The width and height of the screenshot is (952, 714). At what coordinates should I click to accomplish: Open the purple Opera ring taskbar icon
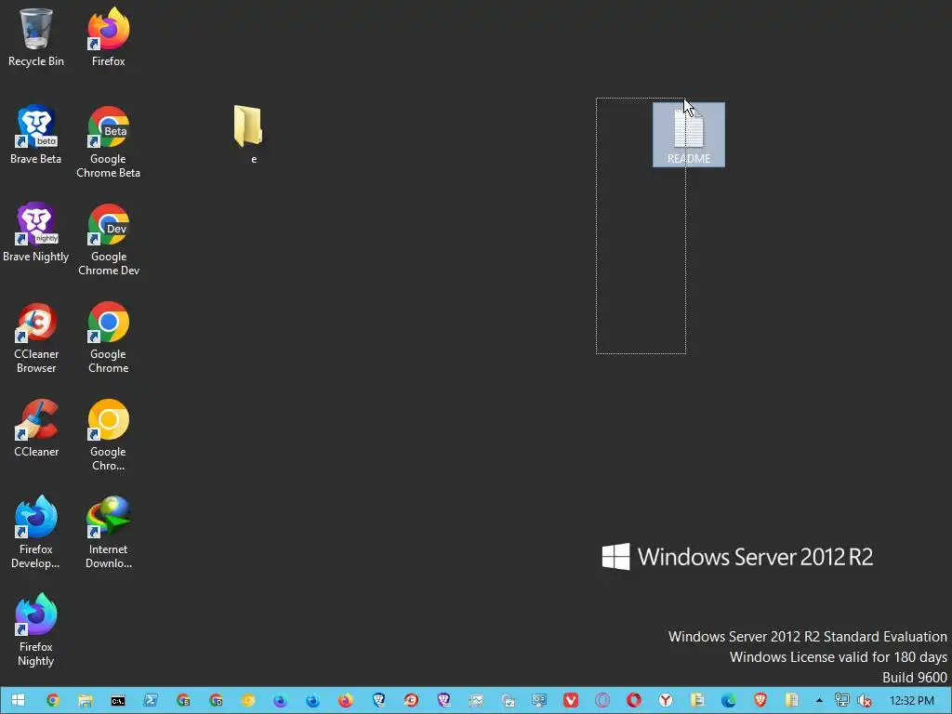(x=602, y=700)
